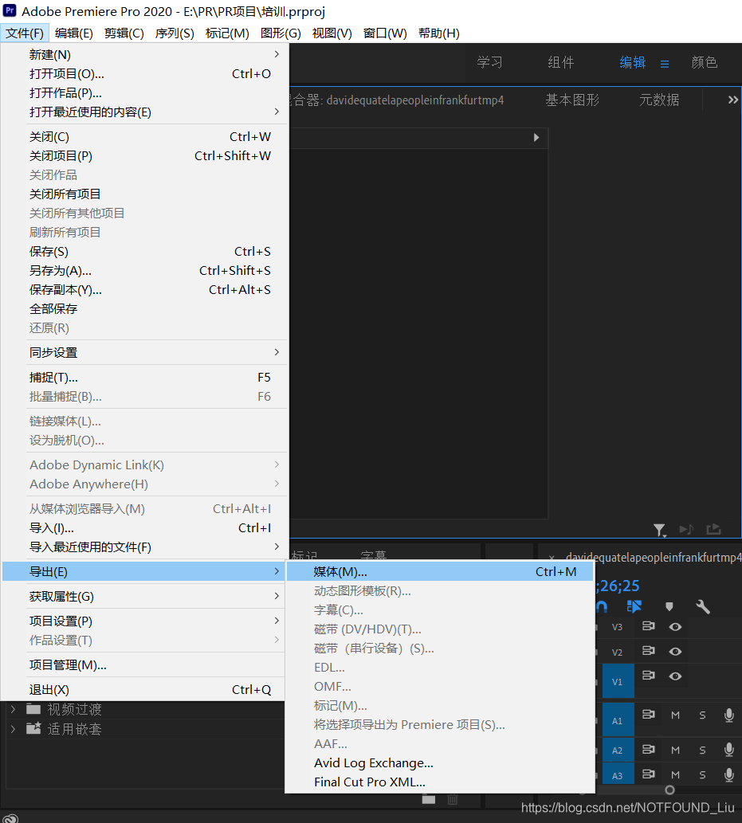
Task: Expand the 视频过渡 folder chevron
Action: [13, 709]
